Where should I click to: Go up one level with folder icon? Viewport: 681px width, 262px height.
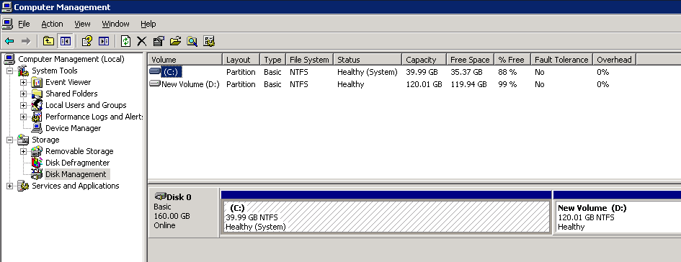point(48,41)
